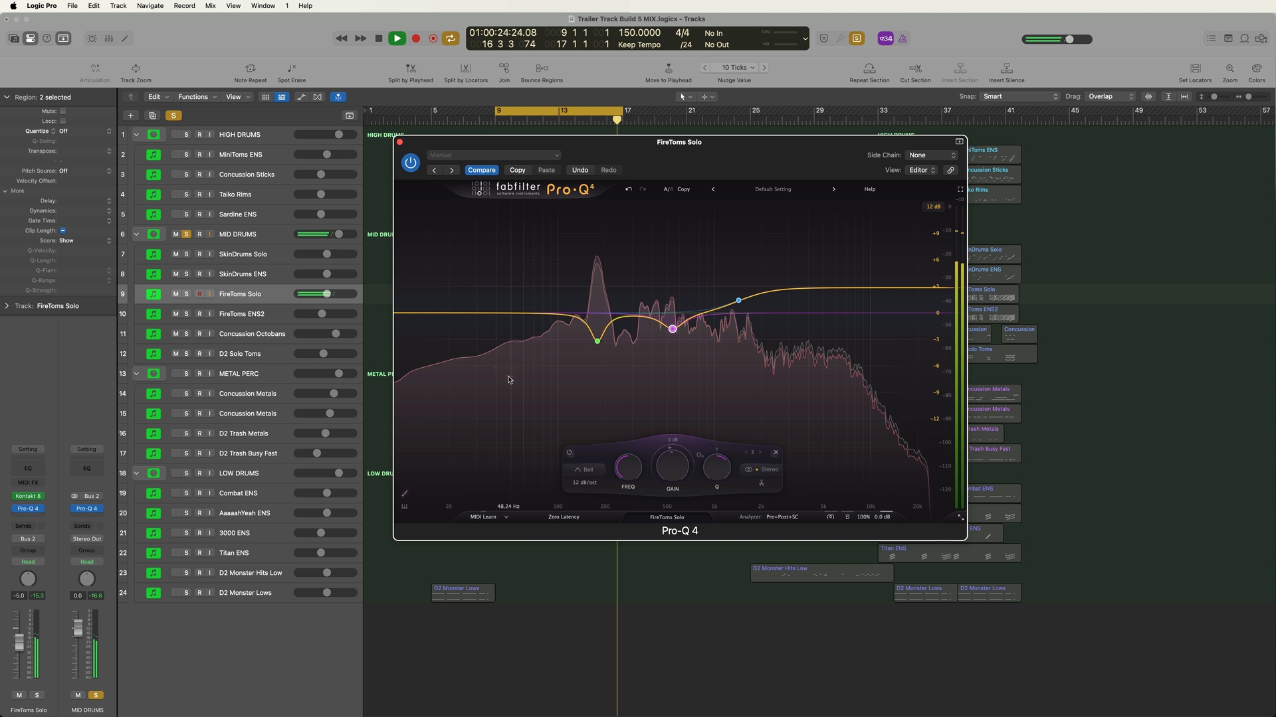
Task: Click the Pro-Q 4 slot on FireToms Solo strip
Action: click(28, 509)
